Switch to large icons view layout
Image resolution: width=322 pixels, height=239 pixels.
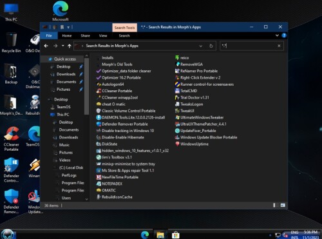click(x=283, y=206)
